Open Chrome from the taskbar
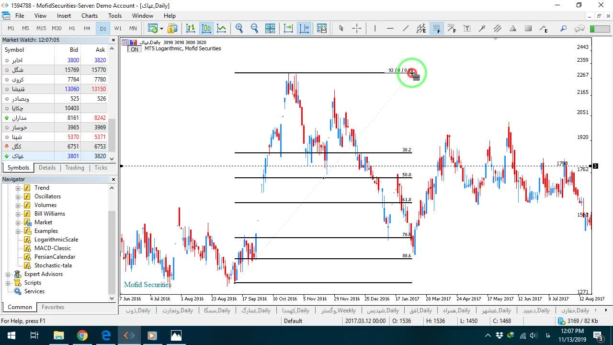Image resolution: width=613 pixels, height=345 pixels. point(82,335)
